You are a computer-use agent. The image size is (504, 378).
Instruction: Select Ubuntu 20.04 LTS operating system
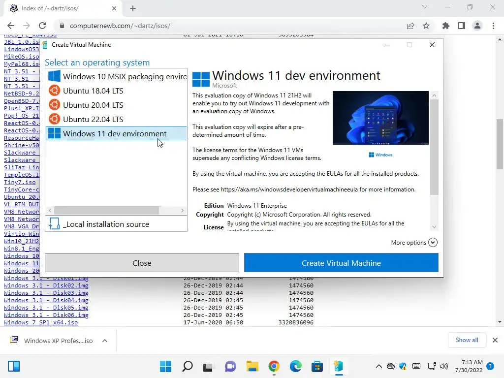pyautogui.click(x=116, y=105)
